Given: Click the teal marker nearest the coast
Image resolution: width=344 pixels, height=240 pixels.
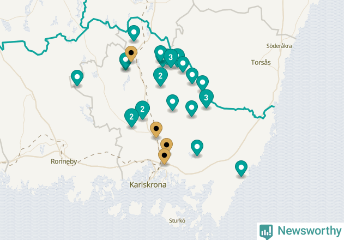Looking at the screenshot, I should click(241, 169).
